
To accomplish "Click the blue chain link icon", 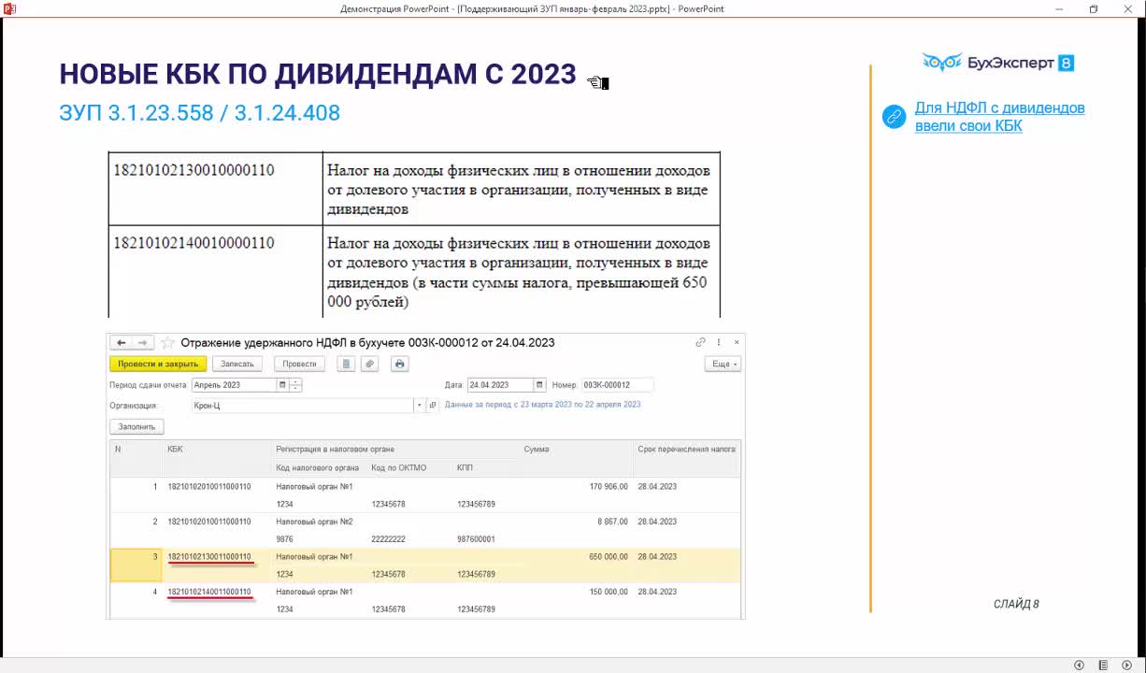I will (895, 117).
